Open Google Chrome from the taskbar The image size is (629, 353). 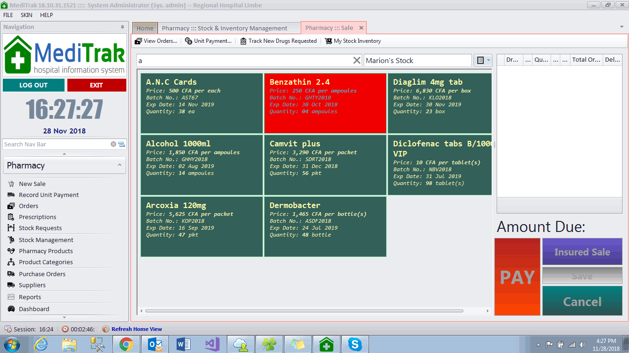pyautogui.click(x=126, y=344)
